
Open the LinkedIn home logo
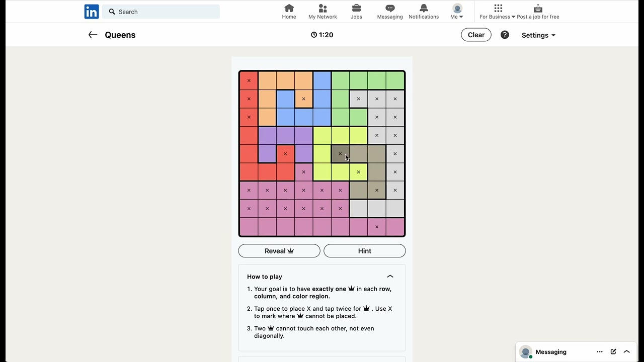pyautogui.click(x=92, y=12)
